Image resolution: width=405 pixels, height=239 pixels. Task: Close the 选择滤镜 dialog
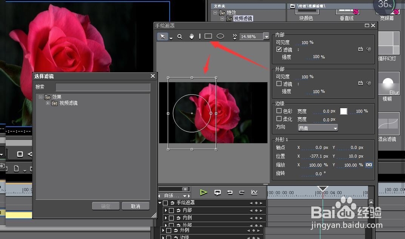153,76
